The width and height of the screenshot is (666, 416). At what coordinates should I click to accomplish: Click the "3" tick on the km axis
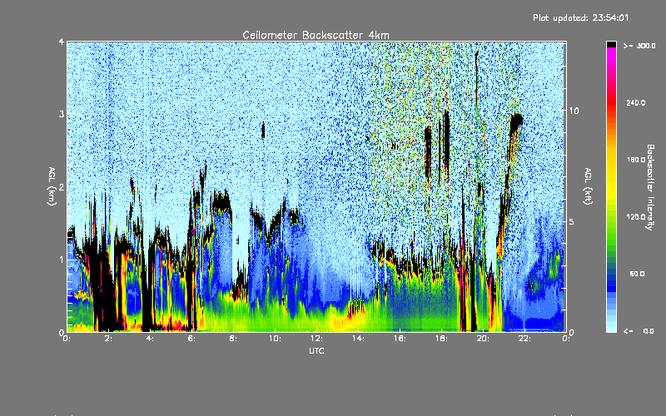click(x=62, y=115)
